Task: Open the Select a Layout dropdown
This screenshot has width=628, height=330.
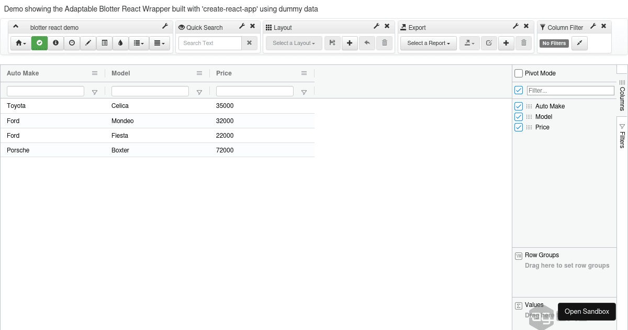Action: click(x=294, y=43)
